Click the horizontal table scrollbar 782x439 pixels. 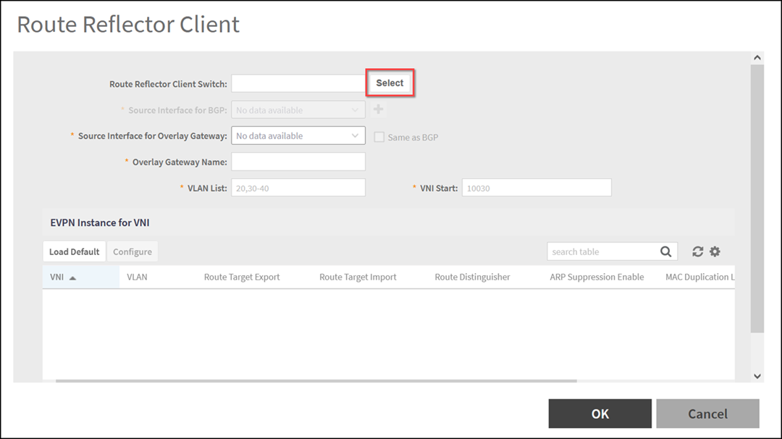coord(316,380)
